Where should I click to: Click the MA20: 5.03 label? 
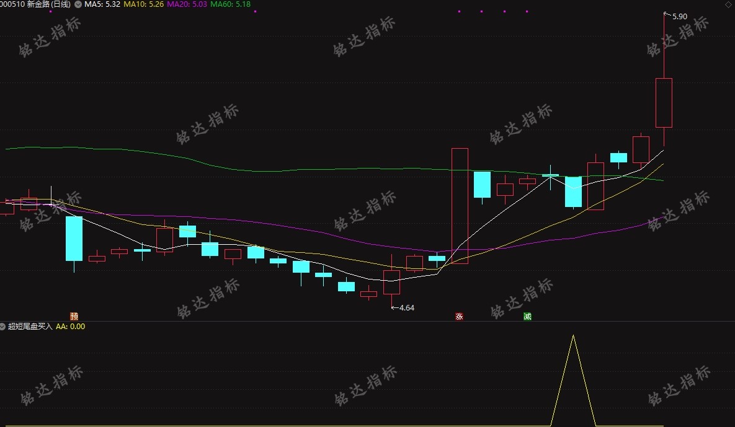click(x=187, y=4)
